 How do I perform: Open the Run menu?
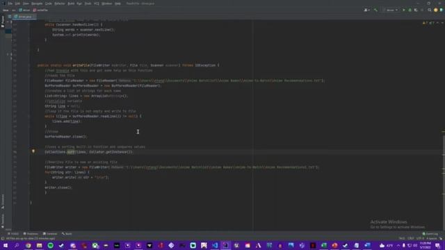(79, 3)
